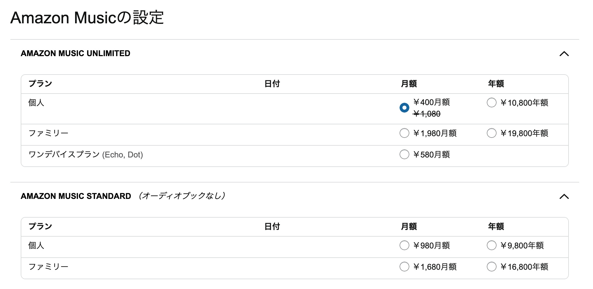Click the AMAZON MUSIC UNLIMITED heading

tap(75, 54)
